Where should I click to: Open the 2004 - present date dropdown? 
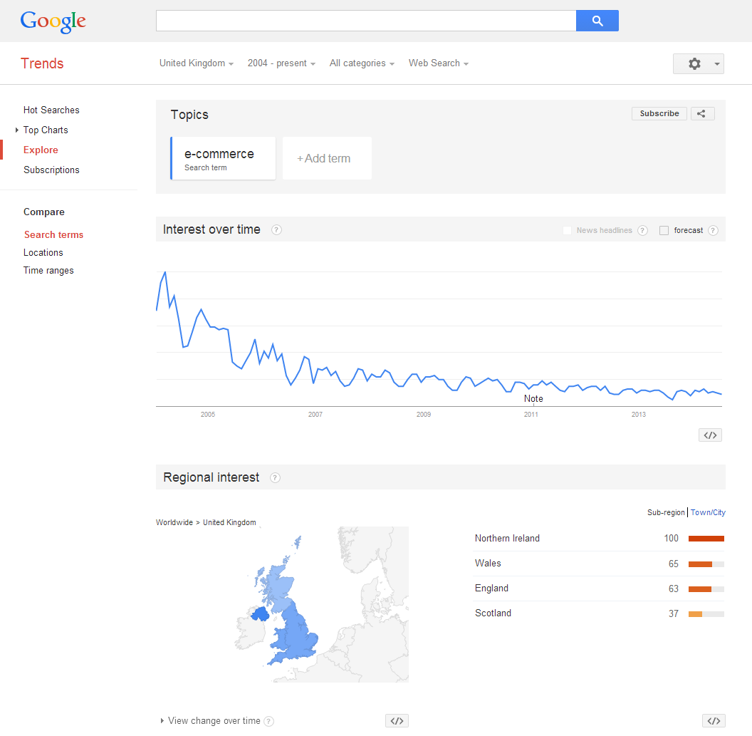click(x=281, y=63)
